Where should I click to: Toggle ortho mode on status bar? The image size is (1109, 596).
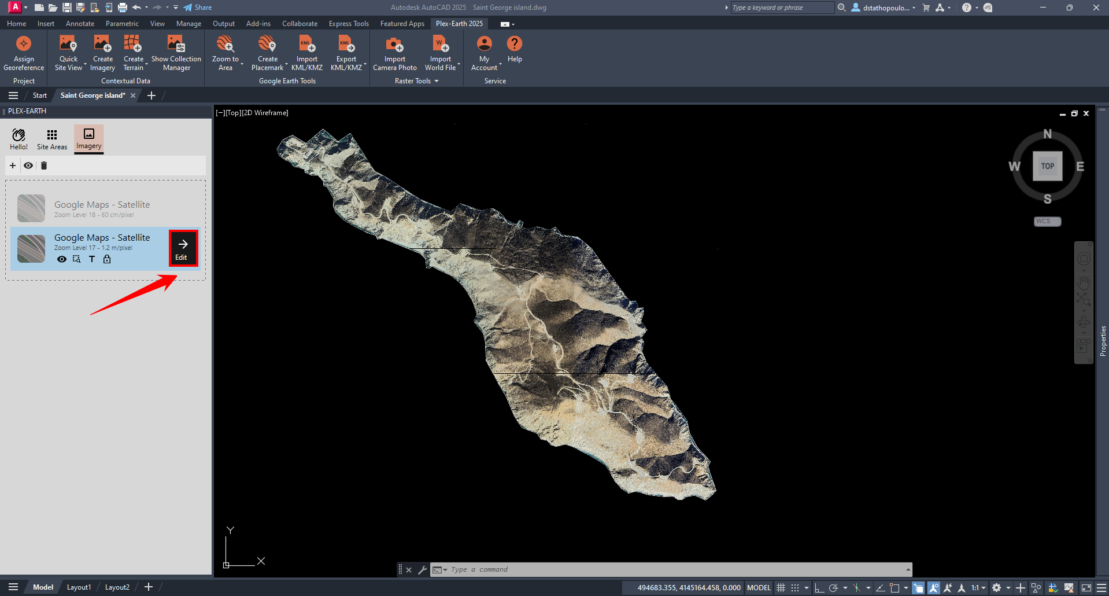pyautogui.click(x=819, y=587)
